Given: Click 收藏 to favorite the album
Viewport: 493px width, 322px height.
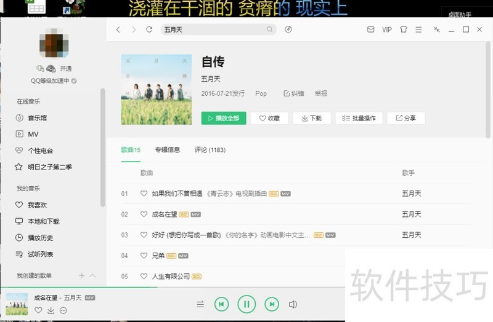Looking at the screenshot, I should point(269,118).
